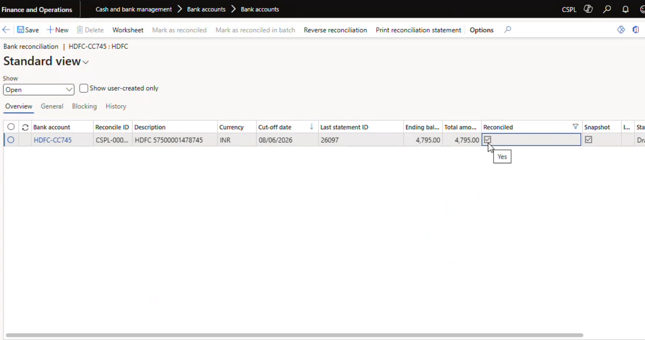645x340 pixels.
Task: Toggle the Snapshot checkbox in the row
Action: pos(589,140)
